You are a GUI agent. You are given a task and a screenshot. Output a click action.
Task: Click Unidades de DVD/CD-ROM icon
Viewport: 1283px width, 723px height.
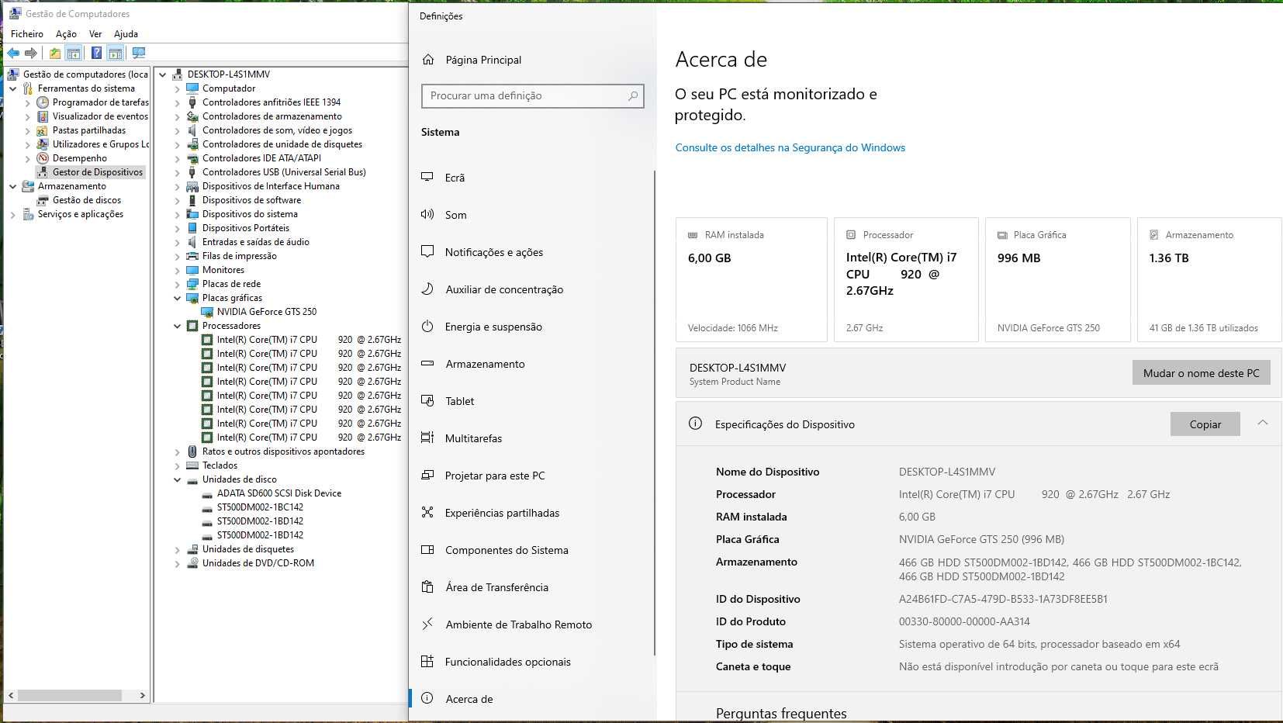coord(192,563)
